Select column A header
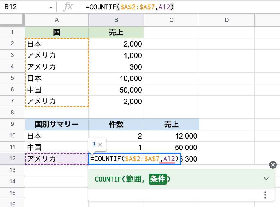The height and width of the screenshot is (207, 280). [57, 20]
